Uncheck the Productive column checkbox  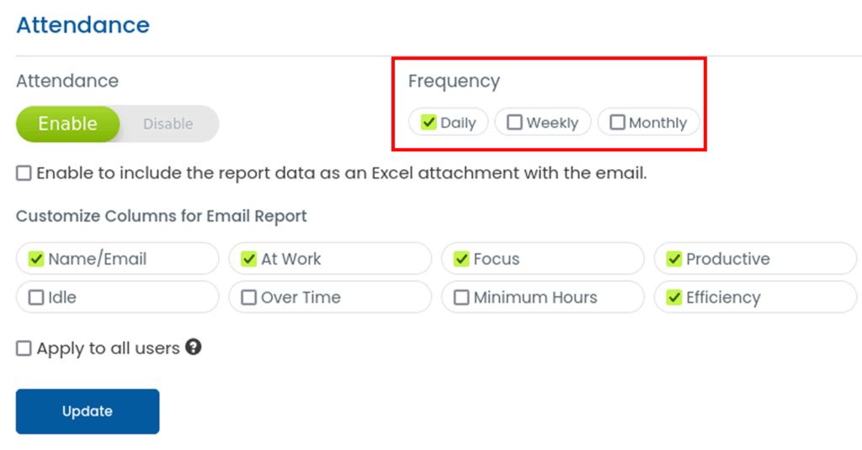[x=674, y=259]
